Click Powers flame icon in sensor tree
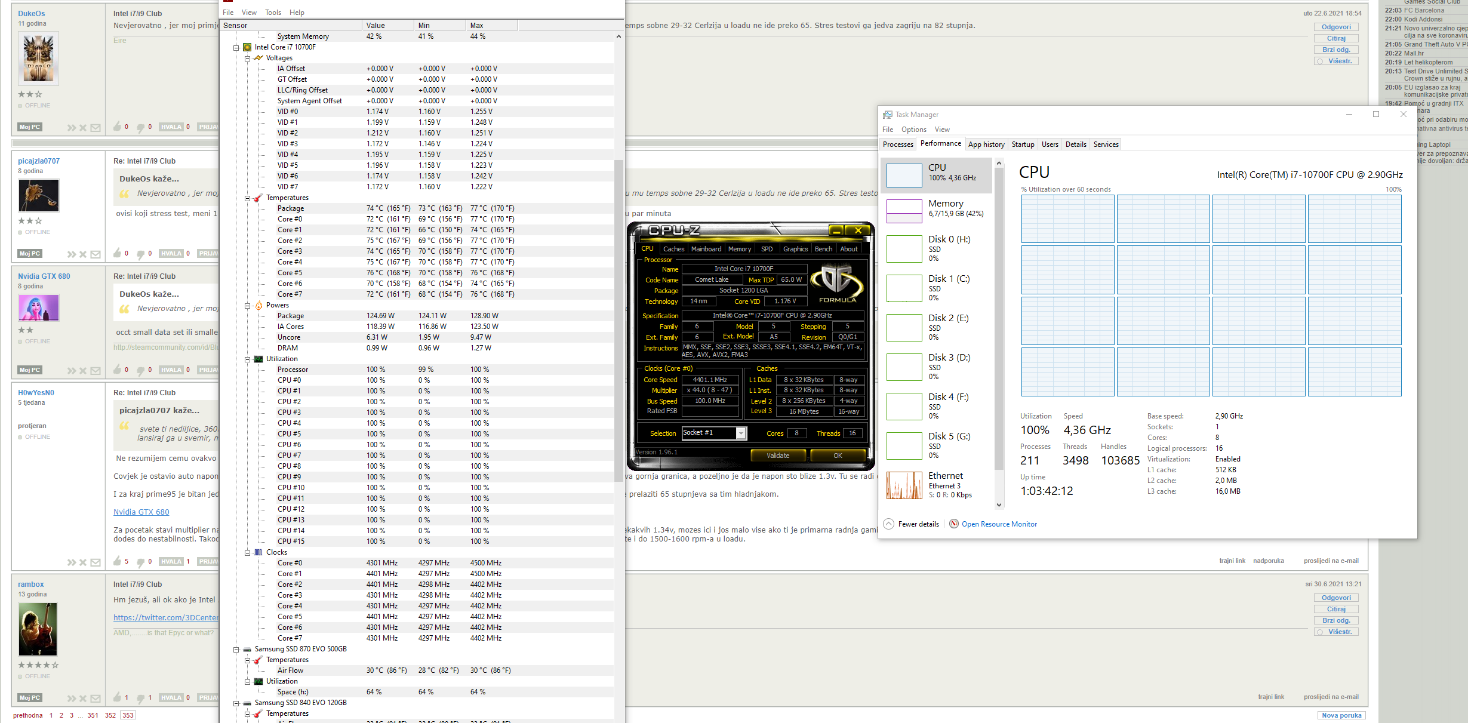This screenshot has height=723, width=1468. pyautogui.click(x=258, y=305)
